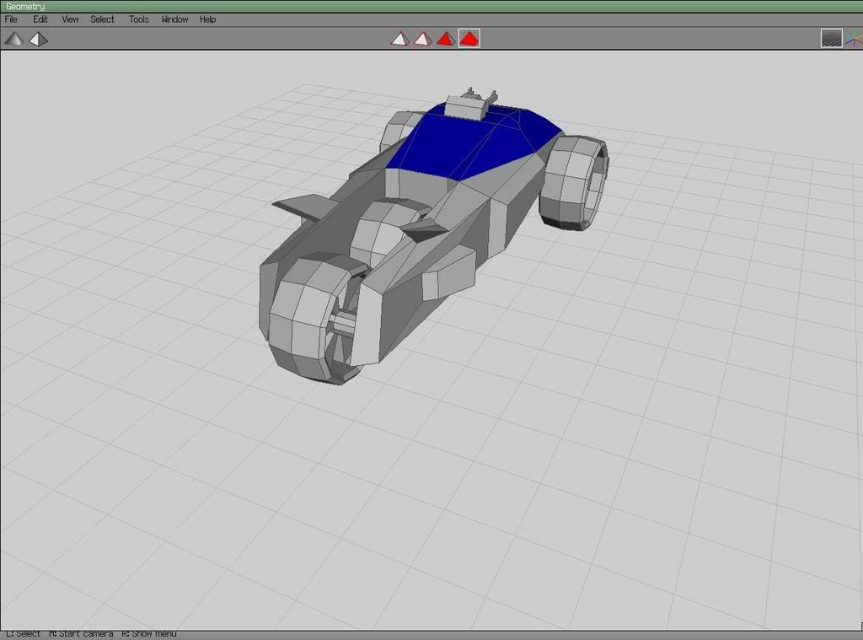Open the View menu
Viewport: 863px width, 640px height.
tap(70, 19)
